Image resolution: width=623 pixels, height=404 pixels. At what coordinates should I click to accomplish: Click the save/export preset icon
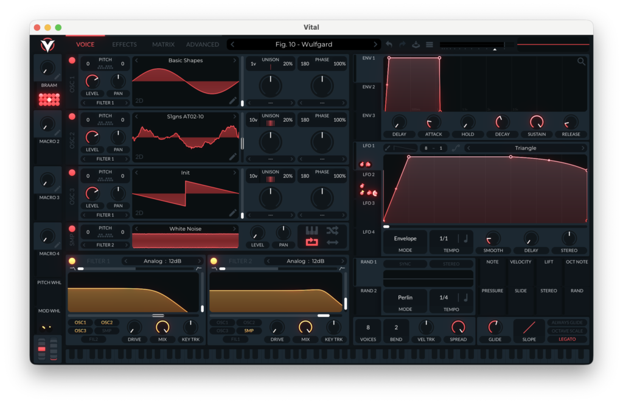[416, 44]
